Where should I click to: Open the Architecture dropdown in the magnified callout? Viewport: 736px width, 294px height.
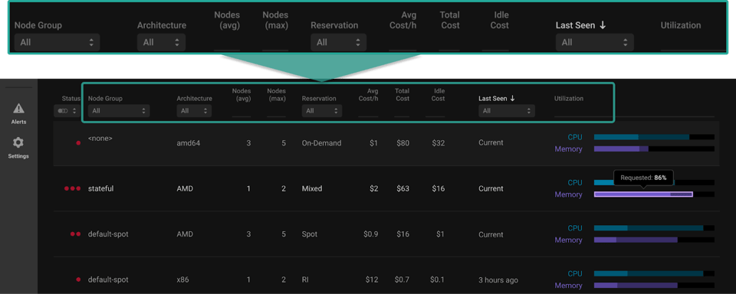tap(162, 42)
